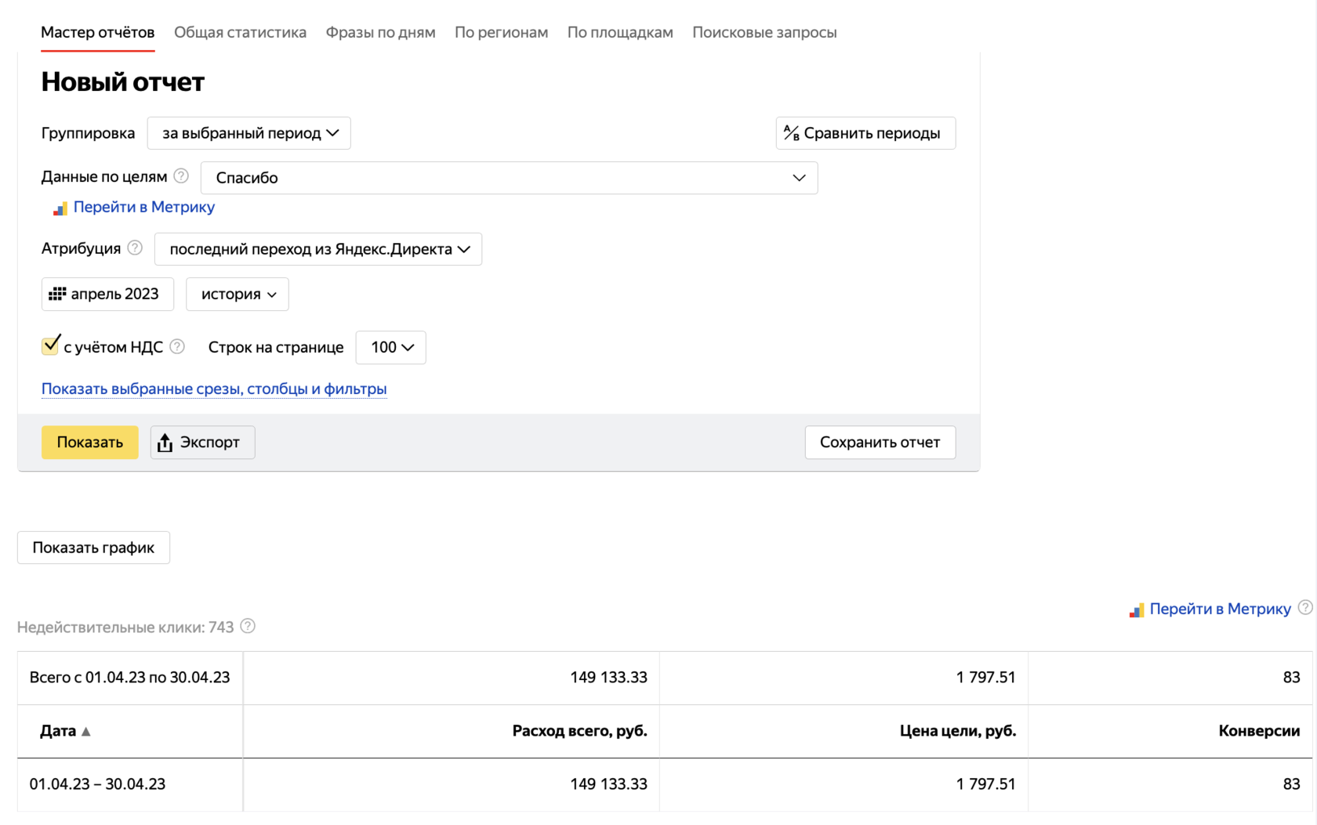The height and width of the screenshot is (825, 1317).
Task: Click the calendar icon on апрель 2023
Action: coord(57,294)
